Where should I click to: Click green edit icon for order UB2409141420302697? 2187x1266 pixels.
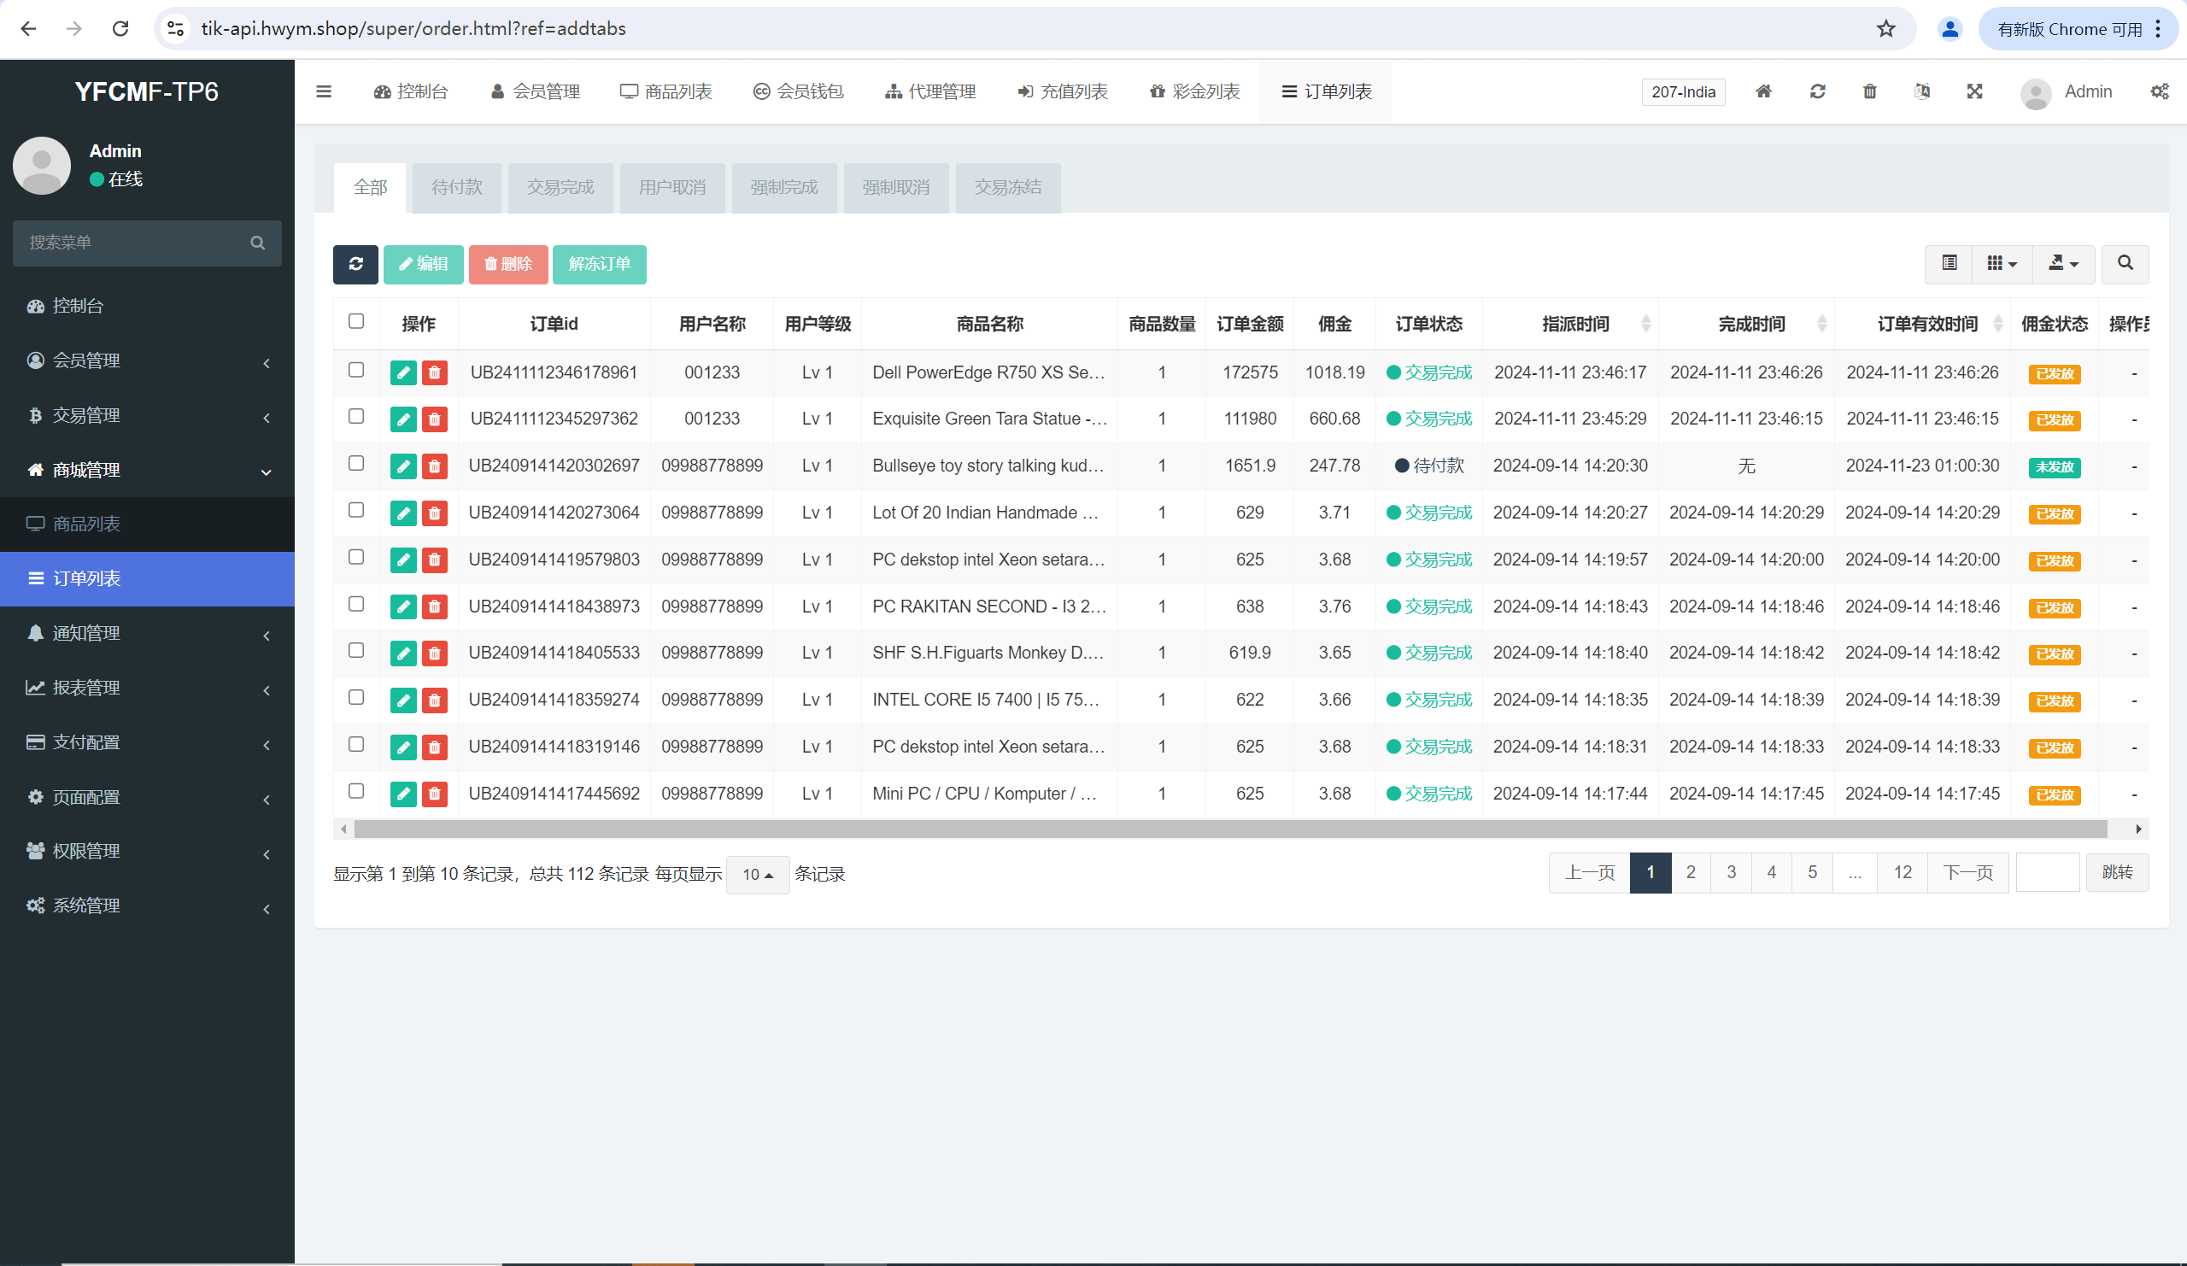[402, 466]
